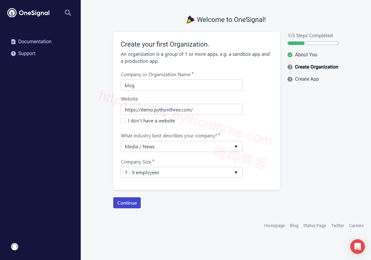This screenshot has width=371, height=260.
Task: Focus the Website URL input field
Action: (x=181, y=110)
